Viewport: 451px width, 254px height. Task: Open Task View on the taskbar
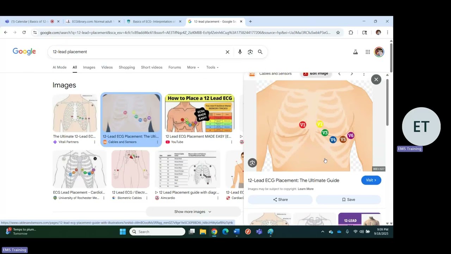pos(192,232)
